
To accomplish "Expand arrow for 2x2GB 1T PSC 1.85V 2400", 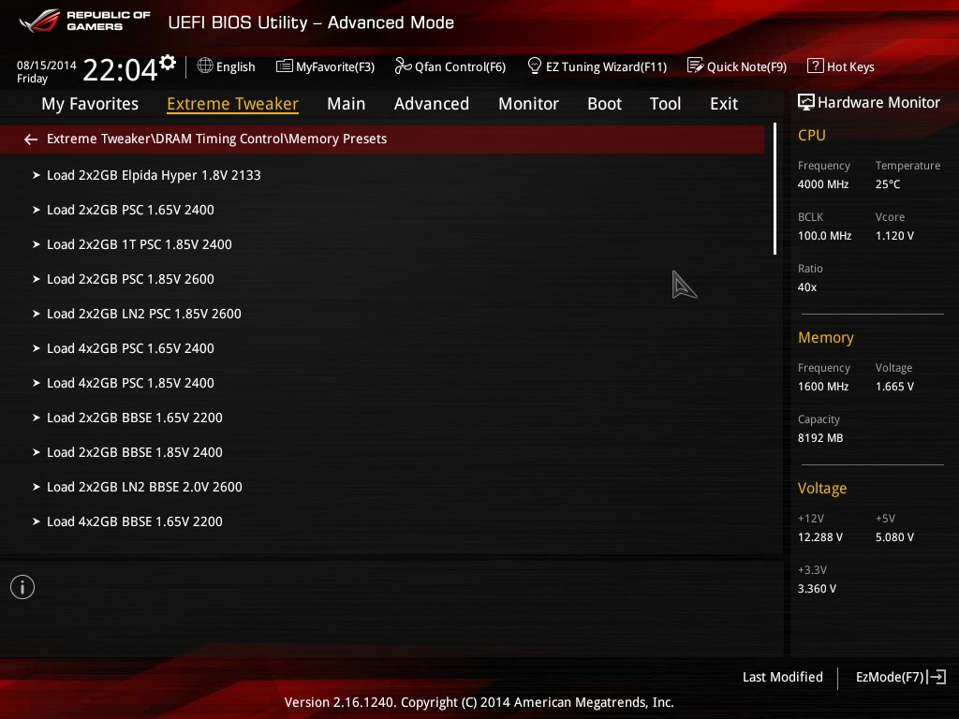I will pos(37,244).
